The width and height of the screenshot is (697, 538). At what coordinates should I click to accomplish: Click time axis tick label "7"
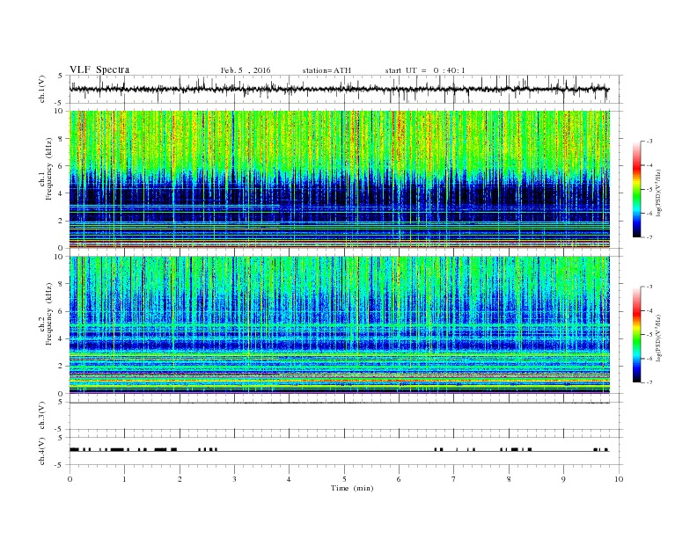(454, 479)
